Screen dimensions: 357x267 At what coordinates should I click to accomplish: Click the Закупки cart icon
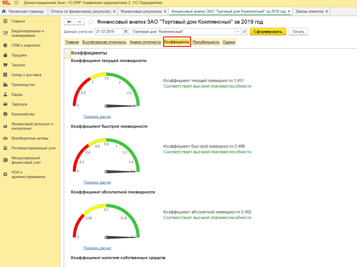tap(5, 65)
